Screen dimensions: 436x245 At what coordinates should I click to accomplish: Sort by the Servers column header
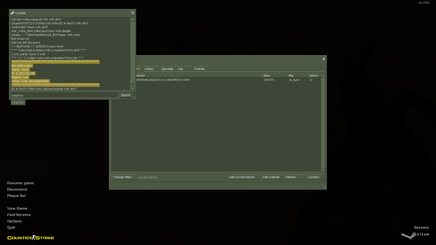(199, 76)
